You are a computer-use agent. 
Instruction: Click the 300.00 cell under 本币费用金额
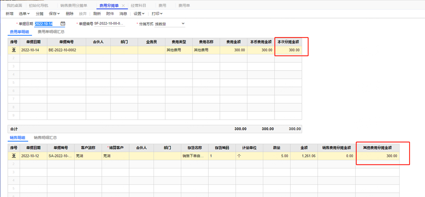click(261, 50)
